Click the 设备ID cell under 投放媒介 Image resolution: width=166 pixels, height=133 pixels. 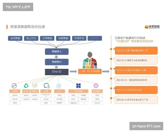97,99
